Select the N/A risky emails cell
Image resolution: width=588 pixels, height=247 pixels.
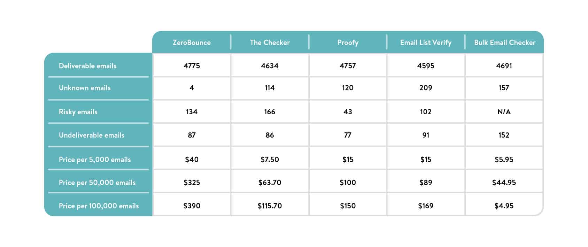504,112
